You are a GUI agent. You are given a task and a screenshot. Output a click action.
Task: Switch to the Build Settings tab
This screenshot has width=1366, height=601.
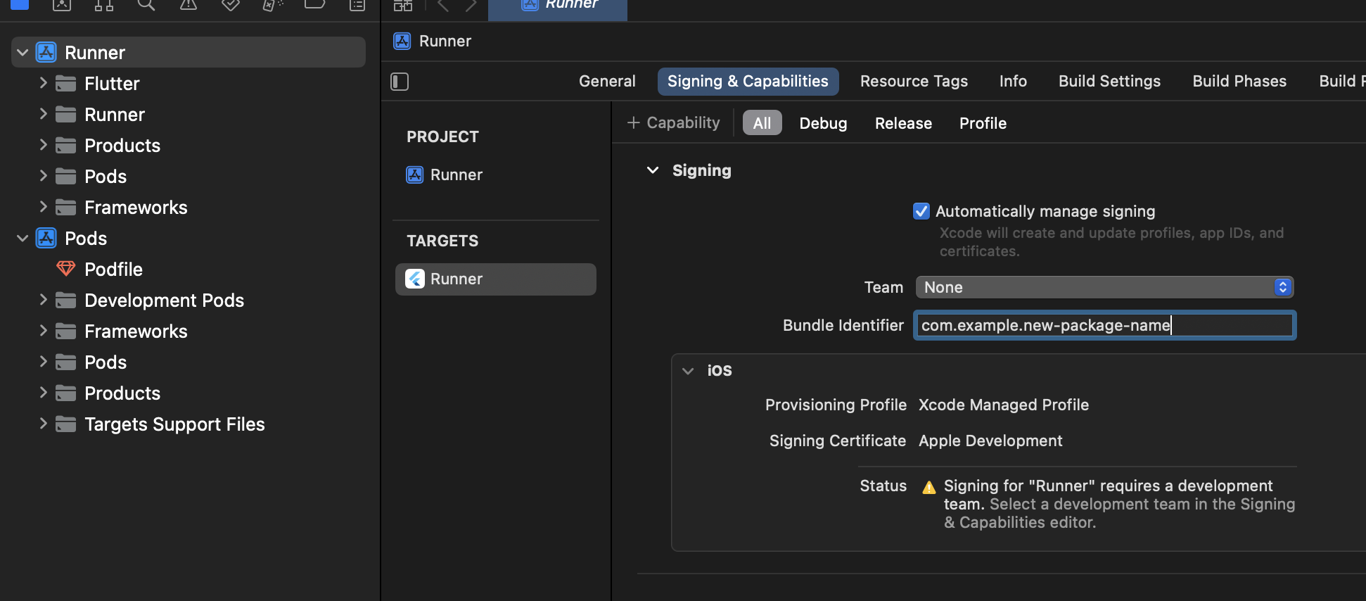tap(1109, 81)
